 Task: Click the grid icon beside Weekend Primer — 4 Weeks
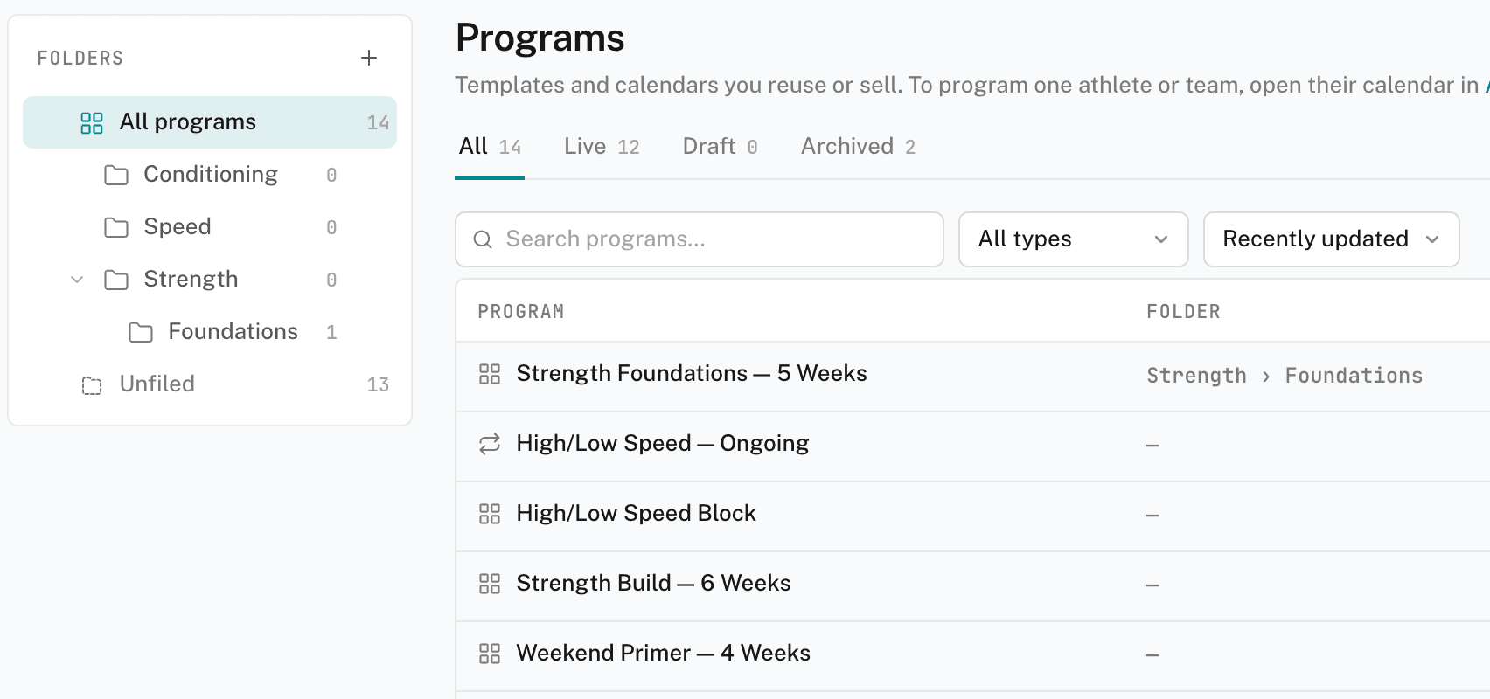click(x=490, y=654)
